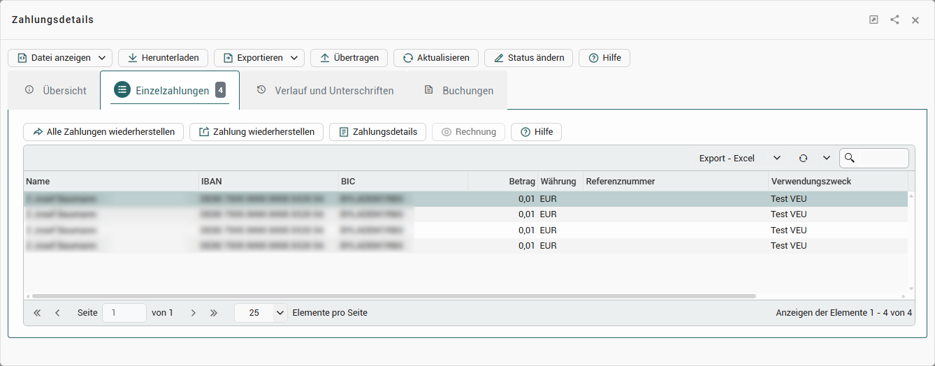Open Hilfe in the Einzelzahlungen toolbar

point(536,132)
